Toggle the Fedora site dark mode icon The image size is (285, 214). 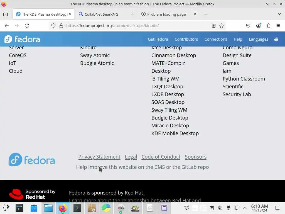(x=276, y=39)
